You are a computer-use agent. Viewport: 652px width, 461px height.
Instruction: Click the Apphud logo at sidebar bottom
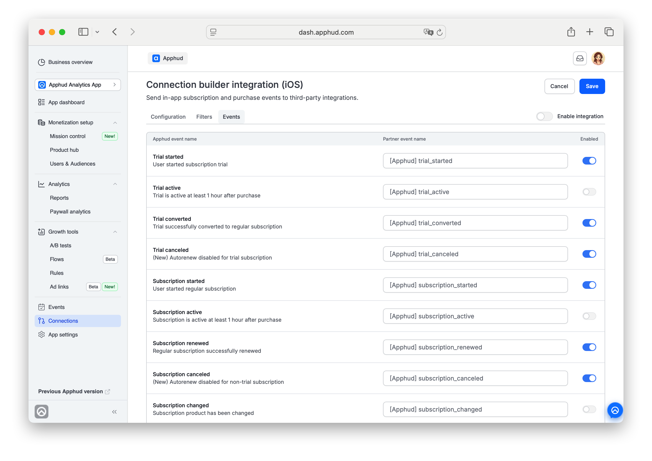point(42,412)
